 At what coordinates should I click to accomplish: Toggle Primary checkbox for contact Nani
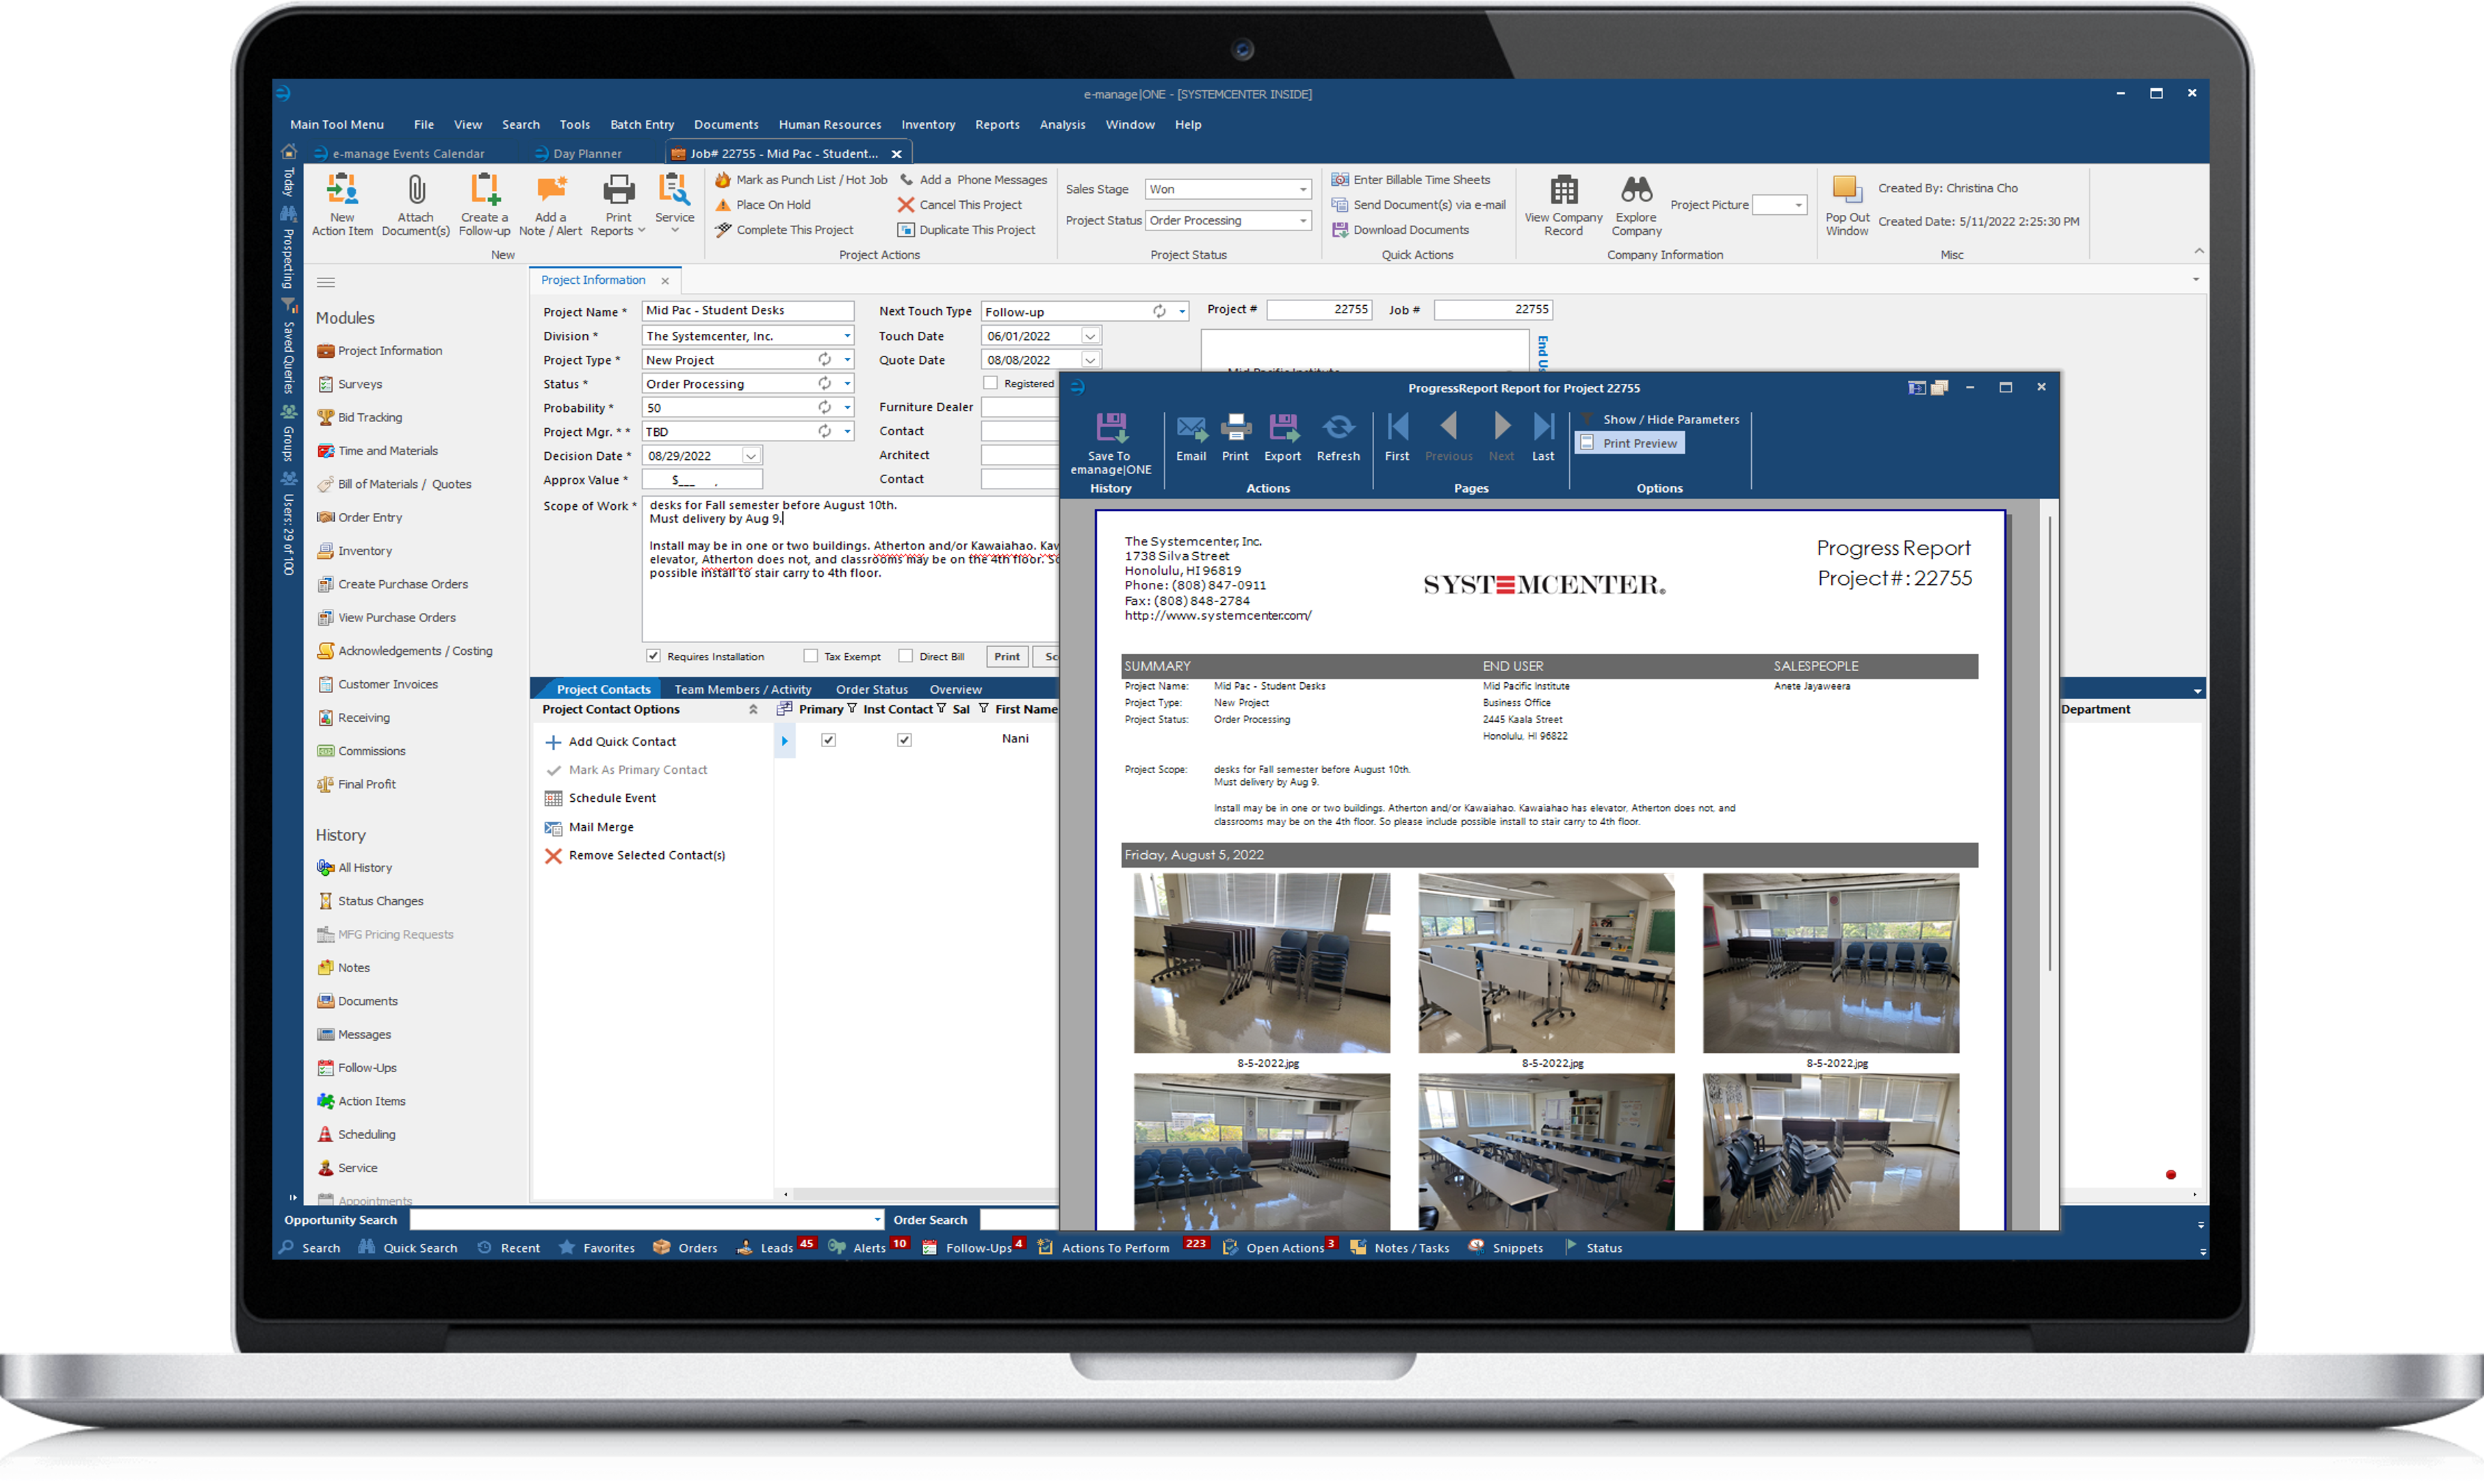(828, 740)
